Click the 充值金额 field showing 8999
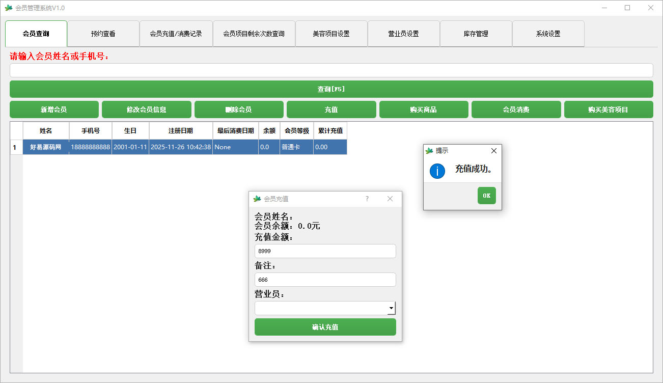The width and height of the screenshot is (663, 383). point(325,251)
